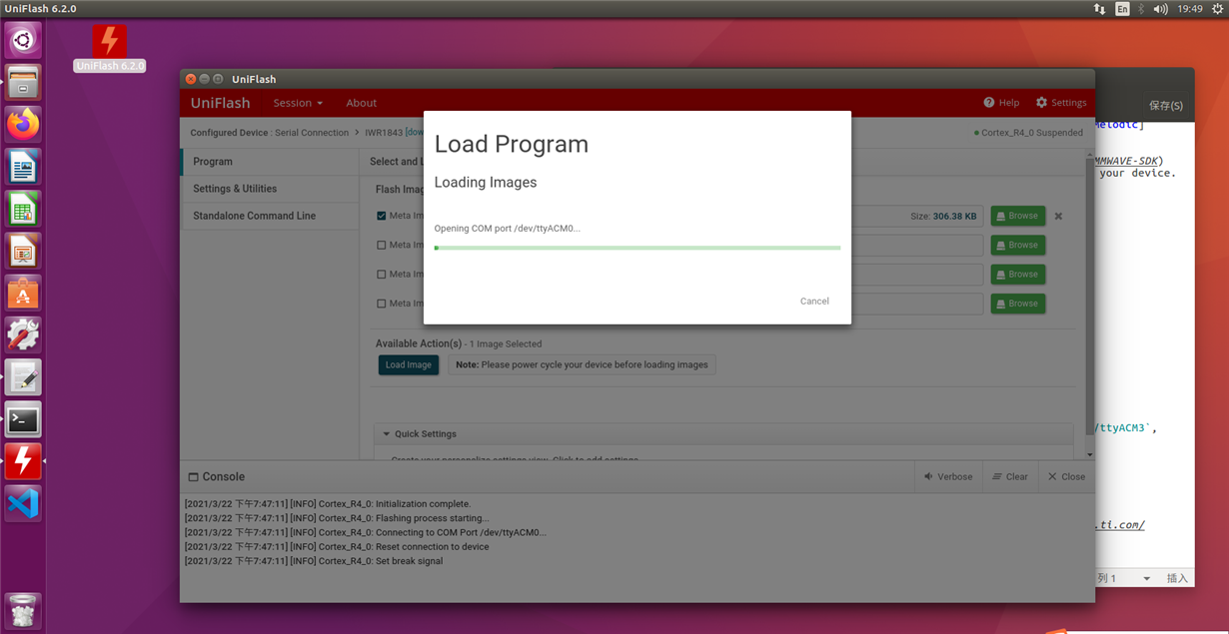Viewport: 1229px width, 634px height.
Task: Click the Loading Images progress bar
Action: point(637,248)
